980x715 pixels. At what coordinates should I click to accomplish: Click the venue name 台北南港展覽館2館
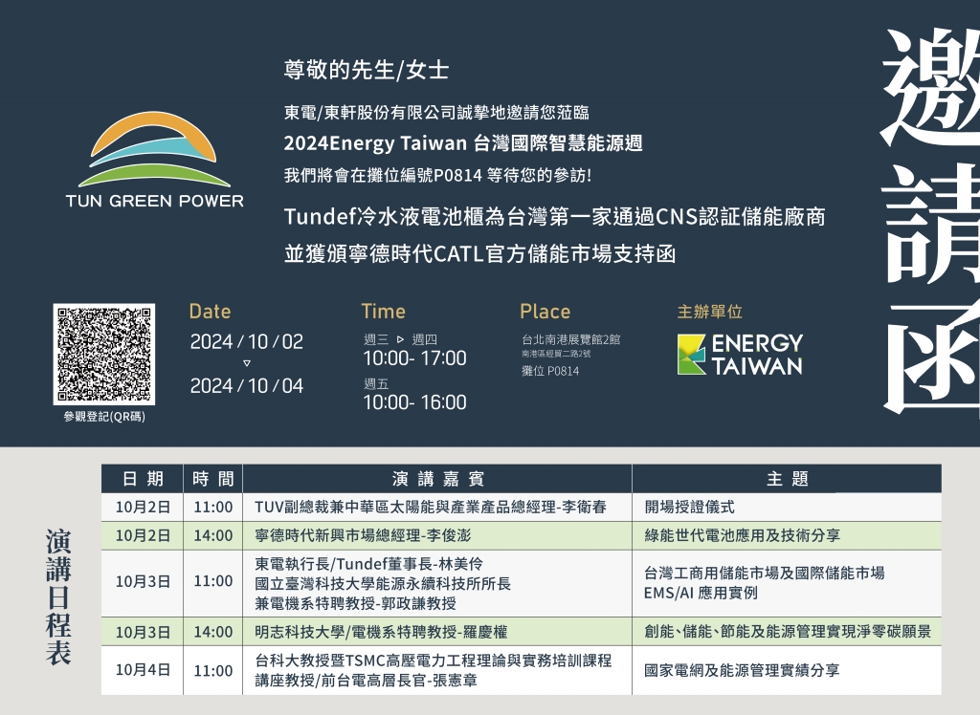(571, 339)
